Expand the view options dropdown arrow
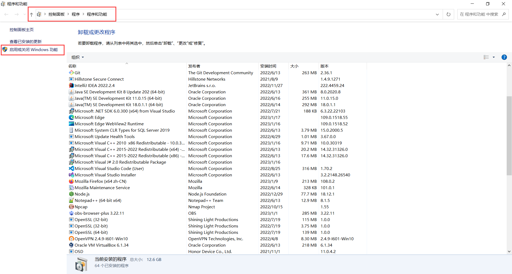Screen dimensions: 512x274 494,57
